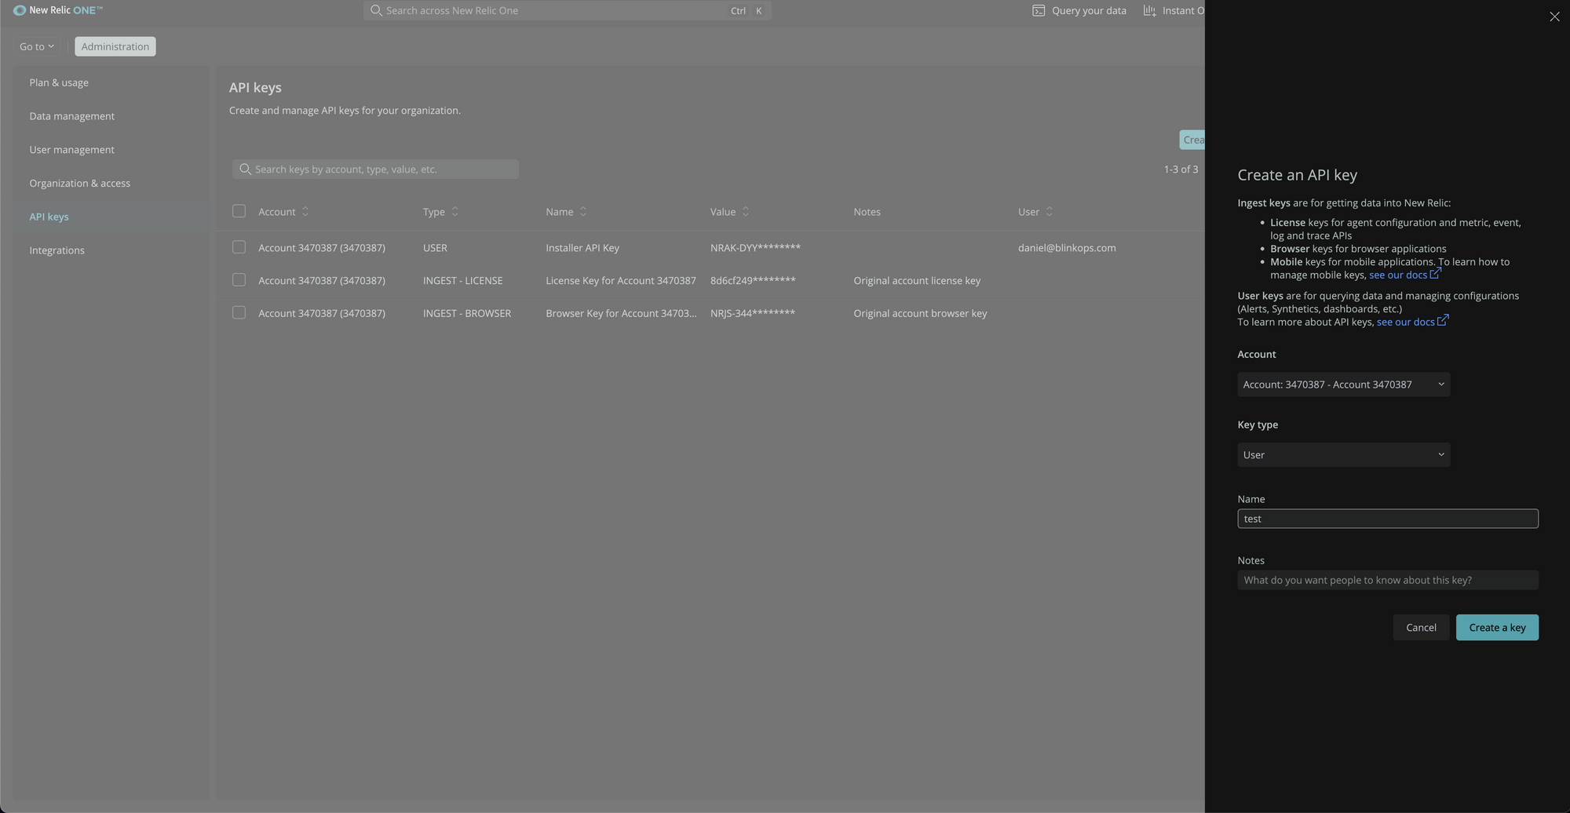Open the Account dropdown in the panel
Image resolution: width=1570 pixels, height=813 pixels.
coord(1343,385)
